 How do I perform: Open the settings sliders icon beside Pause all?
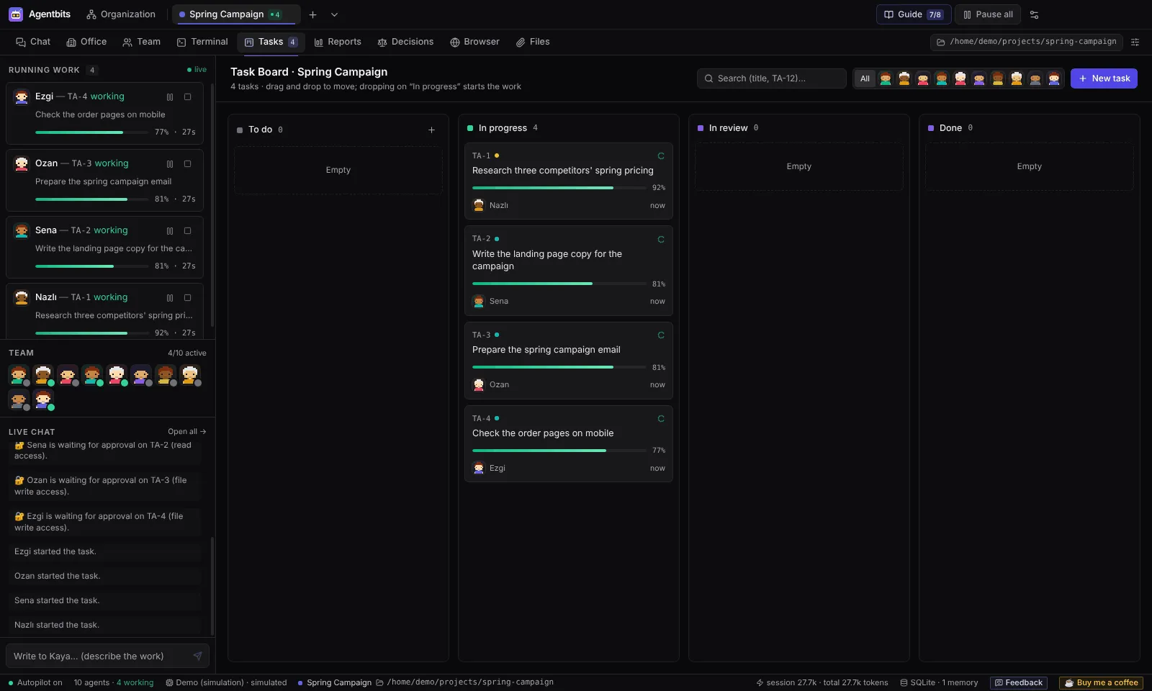[x=1034, y=14]
